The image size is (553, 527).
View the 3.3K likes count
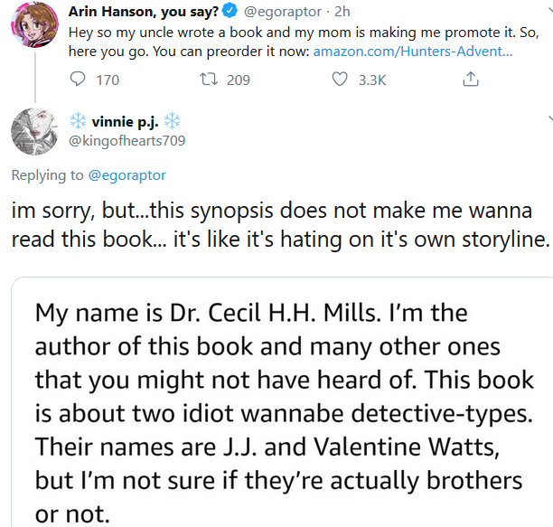(372, 80)
